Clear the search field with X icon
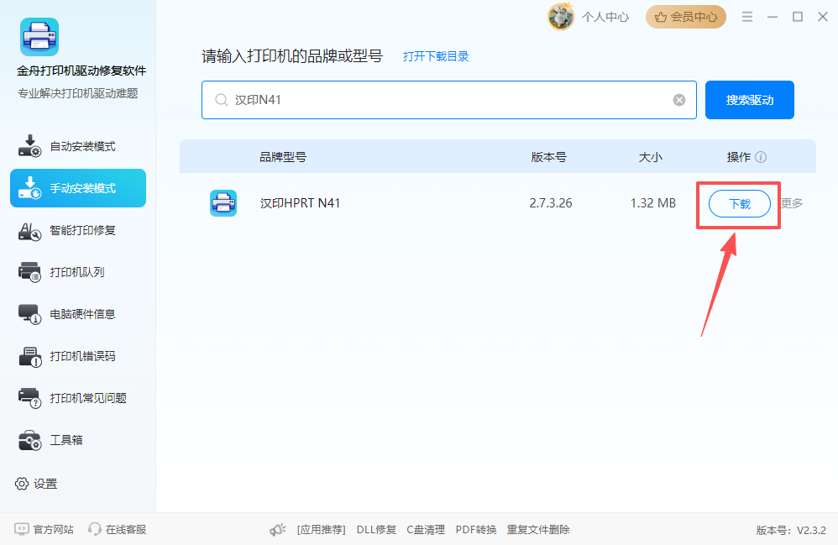Viewport: 838px width, 545px height. 679,100
